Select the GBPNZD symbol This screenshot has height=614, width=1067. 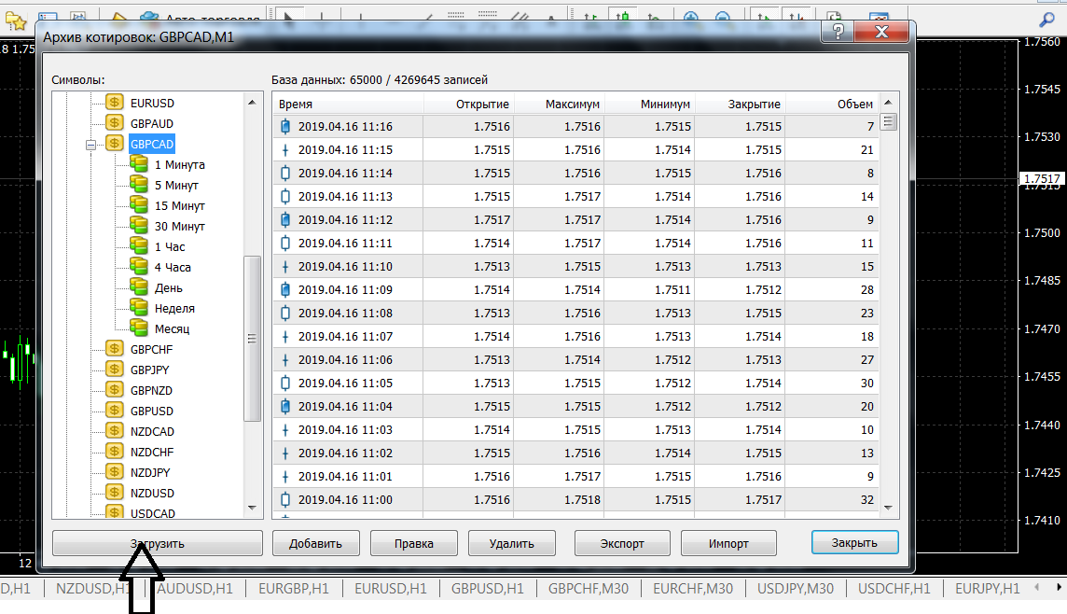tap(151, 391)
